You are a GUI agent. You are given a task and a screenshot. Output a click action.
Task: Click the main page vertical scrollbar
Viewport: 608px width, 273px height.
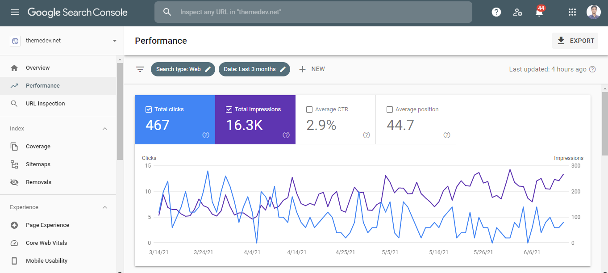pos(605,124)
